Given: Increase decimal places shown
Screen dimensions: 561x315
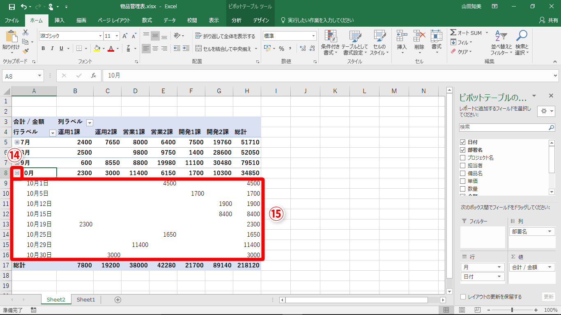Looking at the screenshot, I should coord(303,48).
